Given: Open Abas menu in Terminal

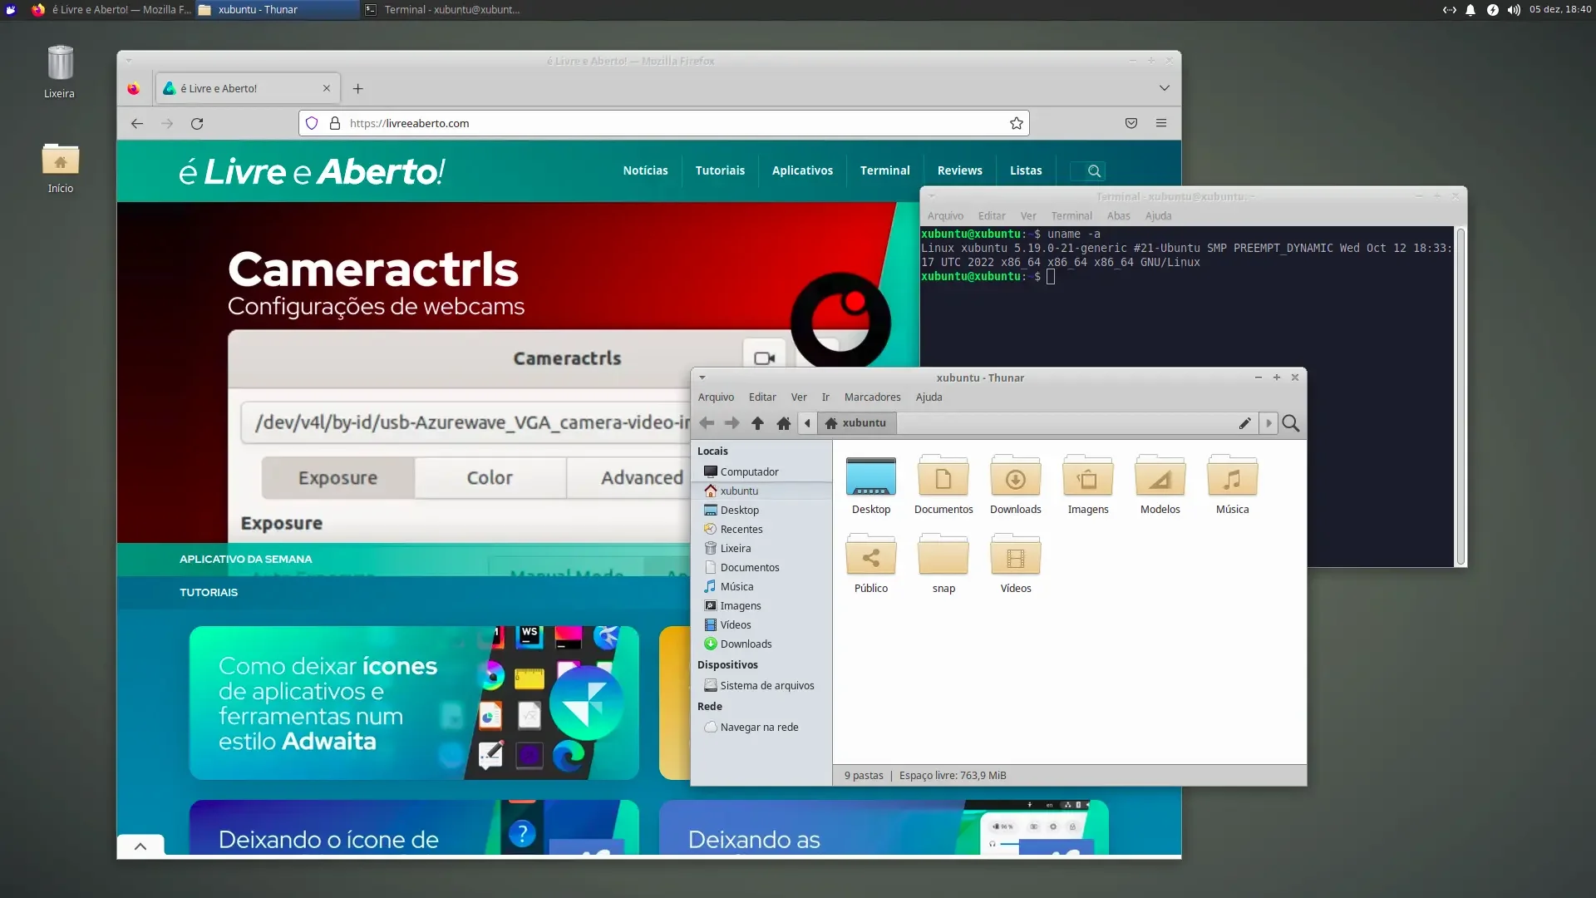Looking at the screenshot, I should pyautogui.click(x=1118, y=216).
